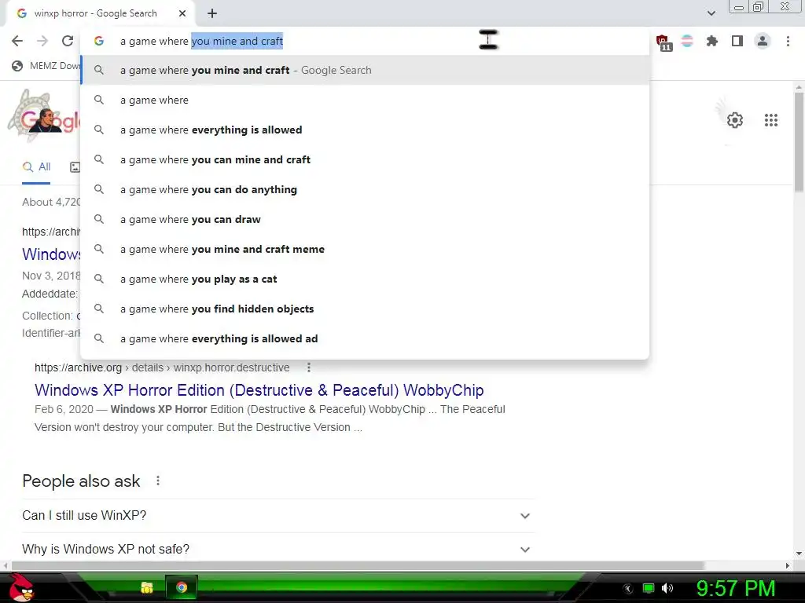
Task: Select suggestion 'a game where you mine and craft'
Action: (x=365, y=70)
